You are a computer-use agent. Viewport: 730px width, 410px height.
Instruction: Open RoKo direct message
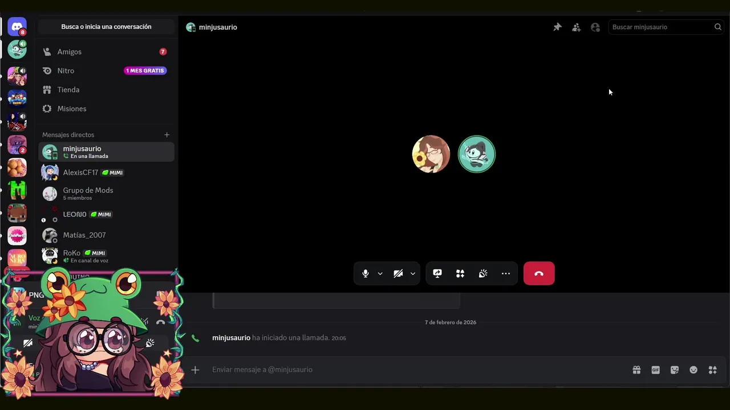[x=106, y=256]
